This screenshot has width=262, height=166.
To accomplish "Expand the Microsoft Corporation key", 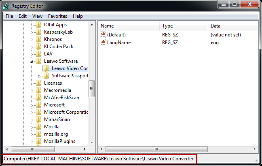I will click(32, 113).
